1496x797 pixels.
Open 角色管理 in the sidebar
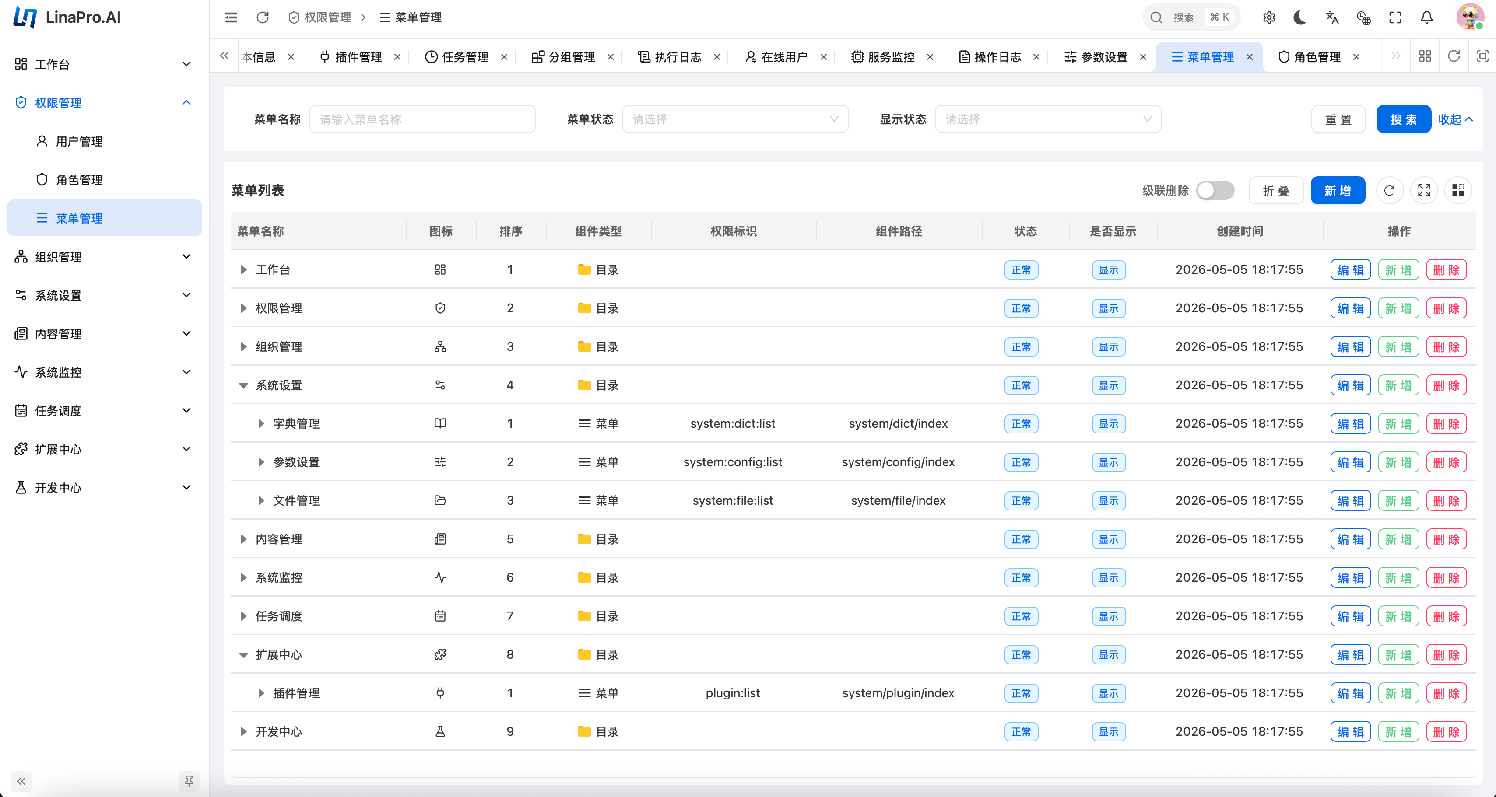coord(105,179)
